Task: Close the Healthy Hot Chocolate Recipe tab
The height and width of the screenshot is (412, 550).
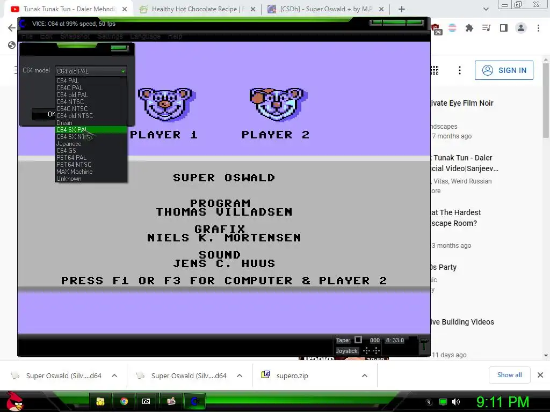Action: point(253,9)
